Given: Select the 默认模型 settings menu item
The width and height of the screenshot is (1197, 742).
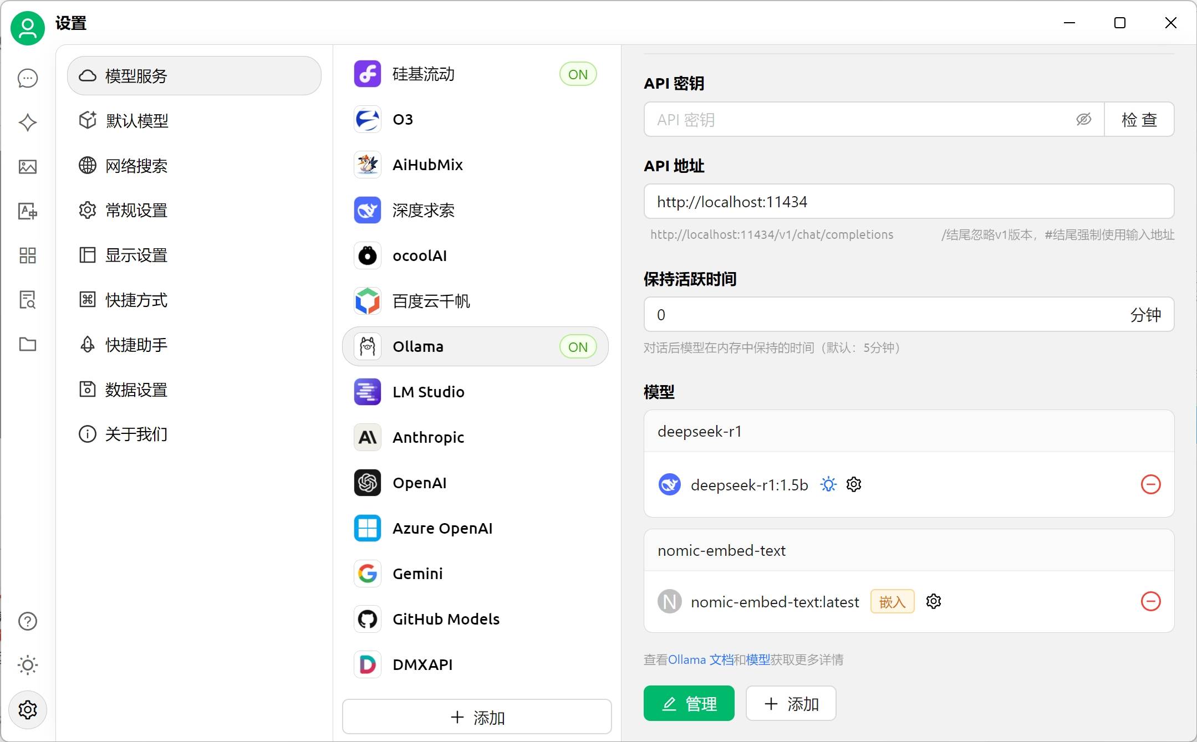Looking at the screenshot, I should point(137,121).
